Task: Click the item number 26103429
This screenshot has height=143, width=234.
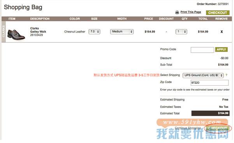Action: [37, 35]
